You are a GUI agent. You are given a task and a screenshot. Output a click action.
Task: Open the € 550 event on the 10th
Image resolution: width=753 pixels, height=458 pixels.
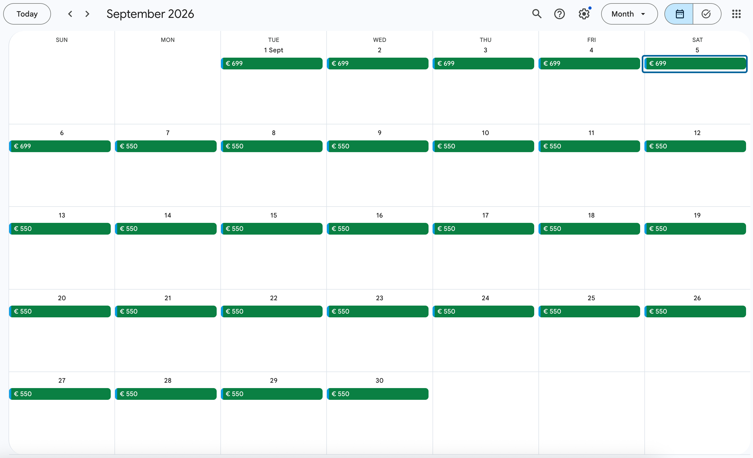(x=483, y=146)
